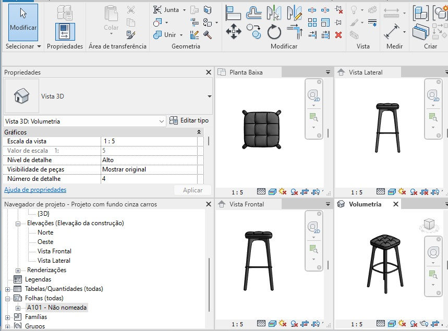Toggle sun path icon in Volumetria view bar
Image resolution: width=448 pixels, height=331 pixels.
click(x=402, y=323)
